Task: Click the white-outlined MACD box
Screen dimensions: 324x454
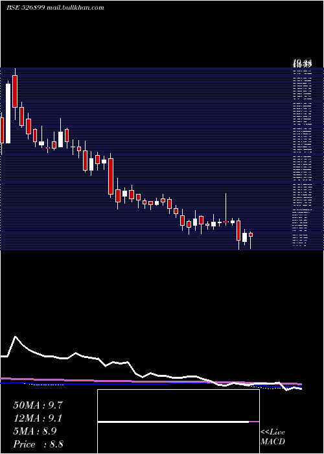Action: 178,422
